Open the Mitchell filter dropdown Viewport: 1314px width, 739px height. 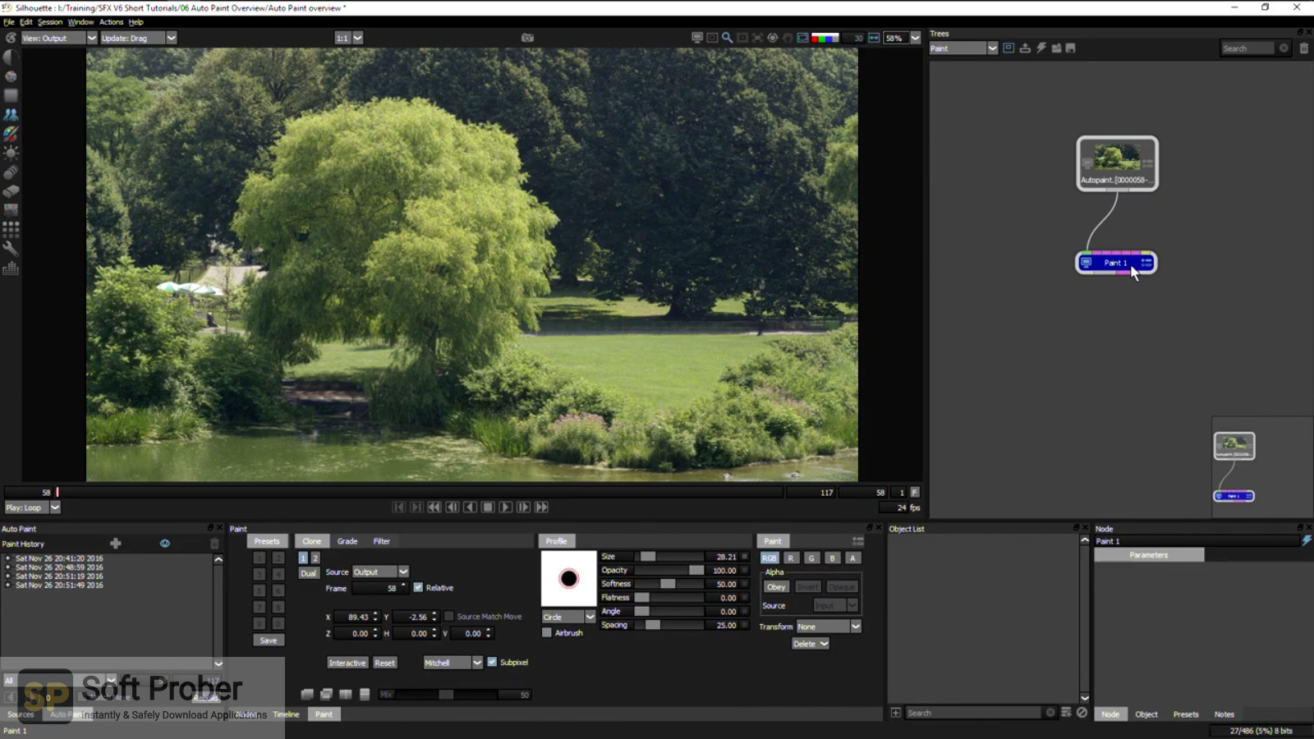pyautogui.click(x=453, y=663)
